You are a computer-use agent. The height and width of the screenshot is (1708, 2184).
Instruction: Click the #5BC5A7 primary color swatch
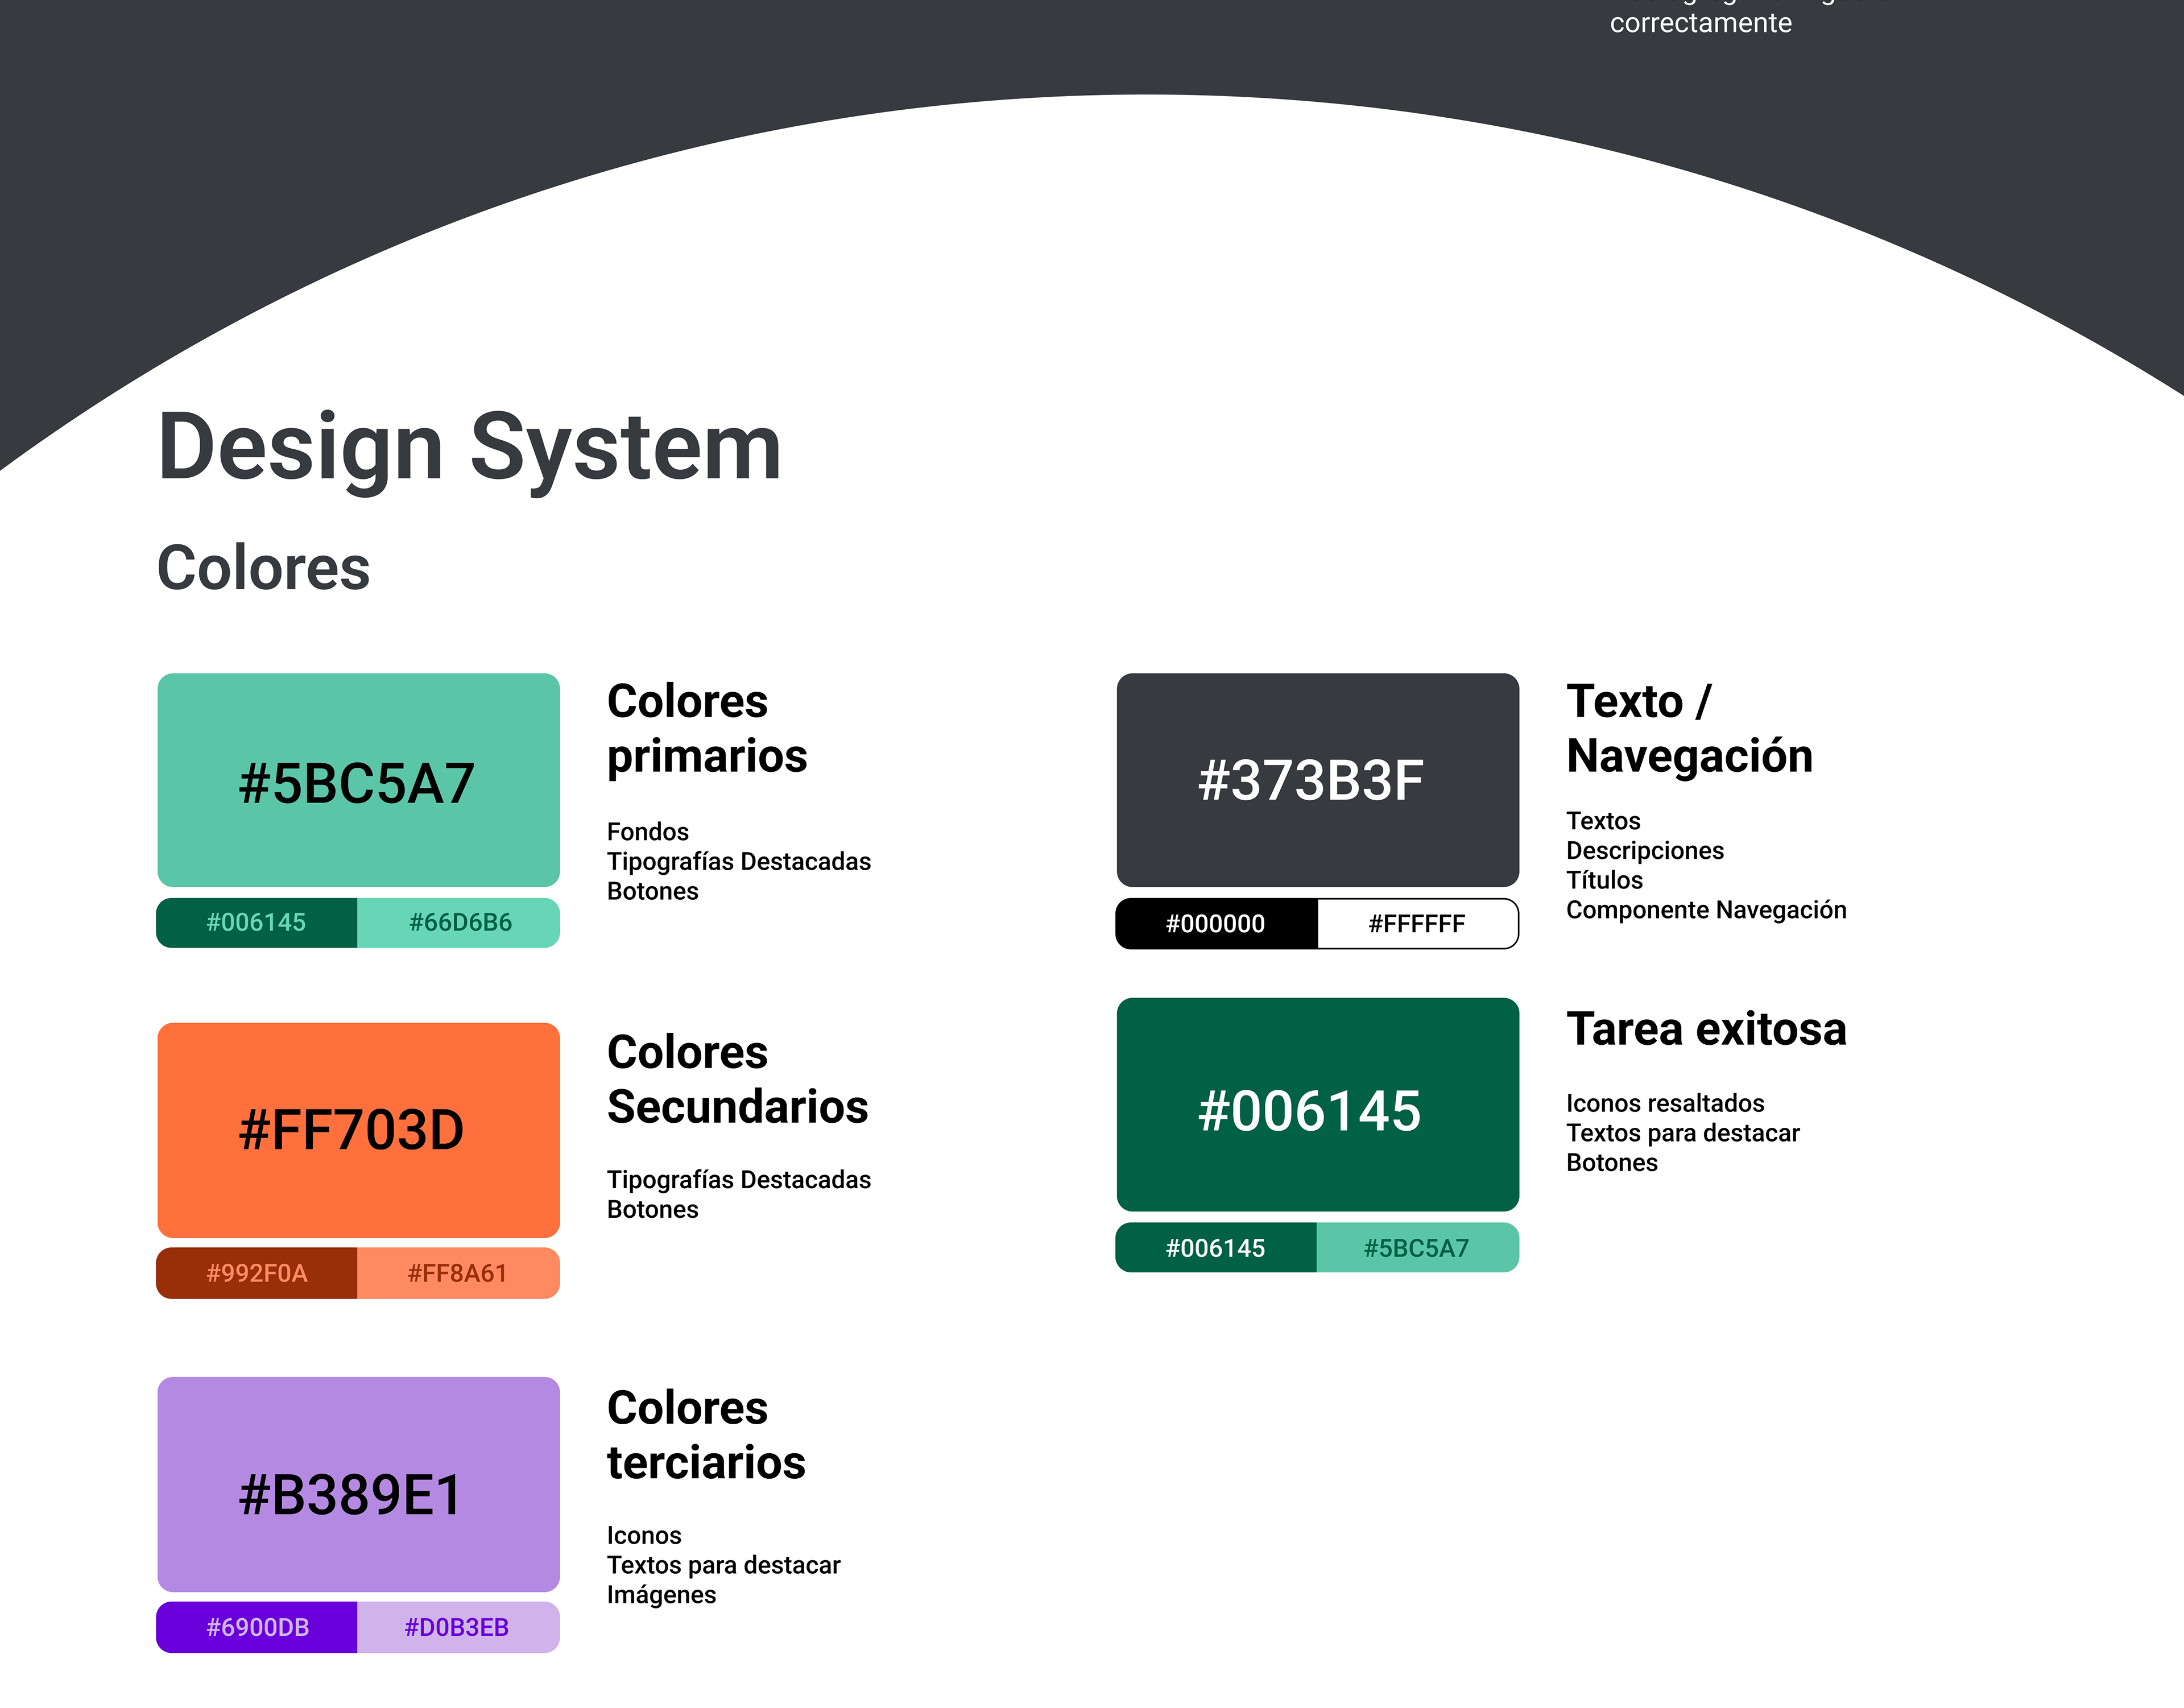(358, 780)
